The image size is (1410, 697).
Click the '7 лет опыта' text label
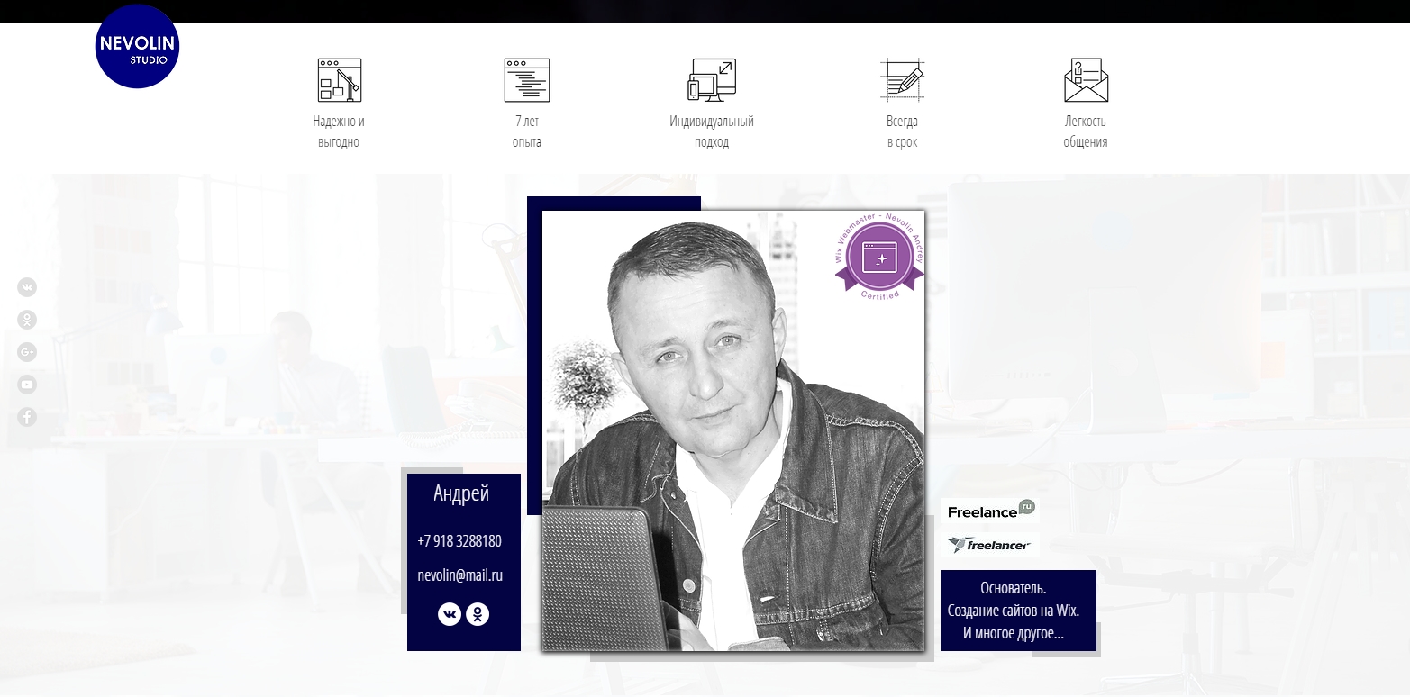click(x=527, y=131)
